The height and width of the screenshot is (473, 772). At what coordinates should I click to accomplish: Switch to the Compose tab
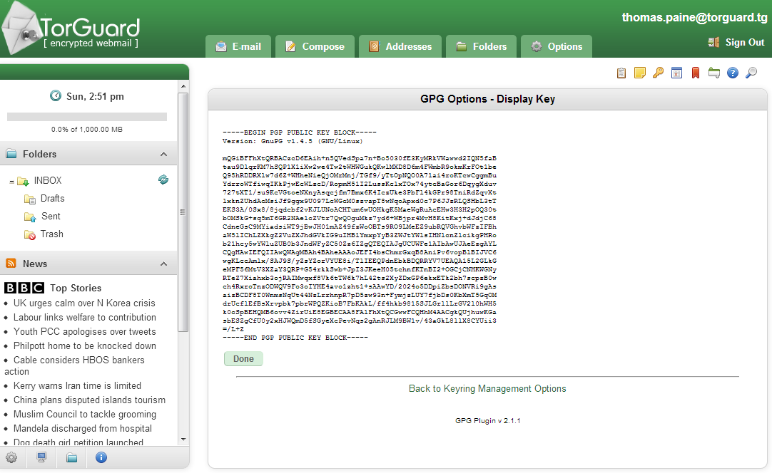tap(315, 46)
